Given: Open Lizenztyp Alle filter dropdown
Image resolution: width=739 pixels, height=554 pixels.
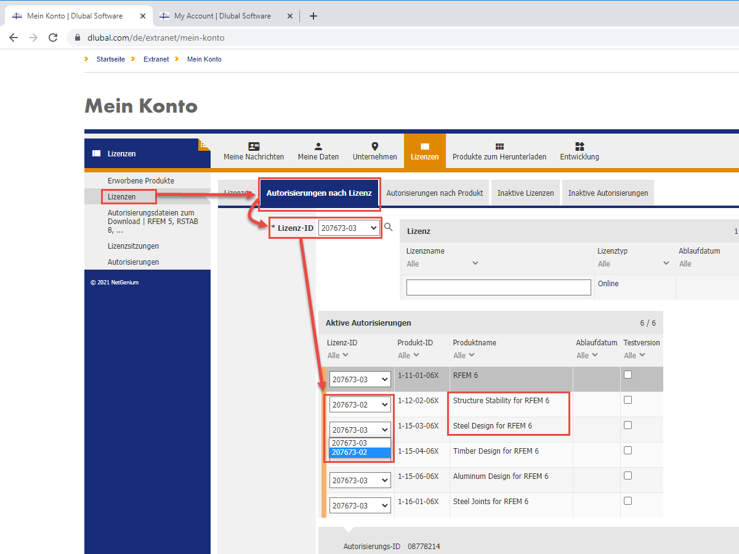Looking at the screenshot, I should tap(633, 263).
